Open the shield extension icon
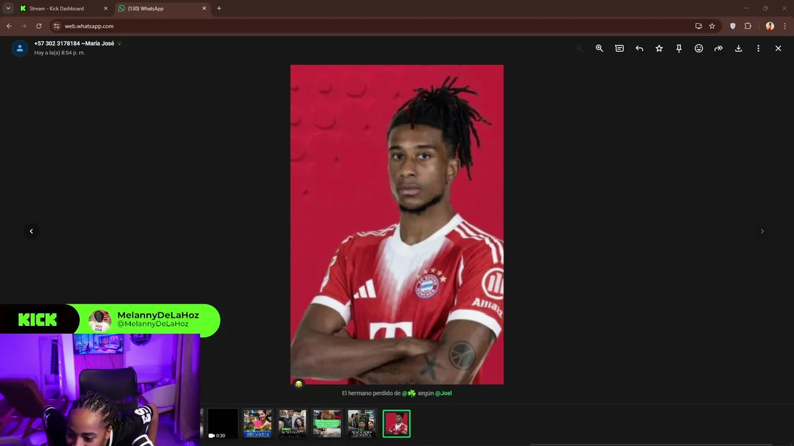This screenshot has height=446, width=794. [733, 26]
